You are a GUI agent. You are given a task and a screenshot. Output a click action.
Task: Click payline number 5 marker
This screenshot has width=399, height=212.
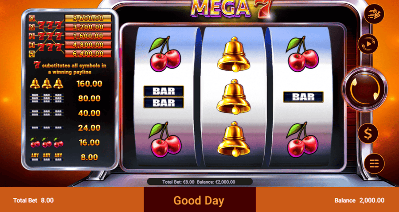click(31, 54)
